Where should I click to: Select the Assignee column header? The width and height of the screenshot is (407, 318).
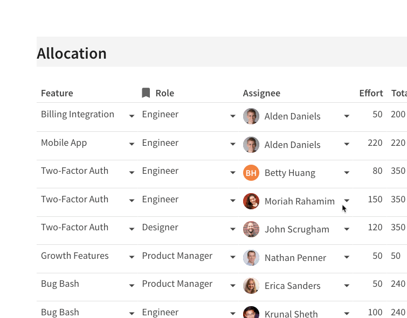261,93
